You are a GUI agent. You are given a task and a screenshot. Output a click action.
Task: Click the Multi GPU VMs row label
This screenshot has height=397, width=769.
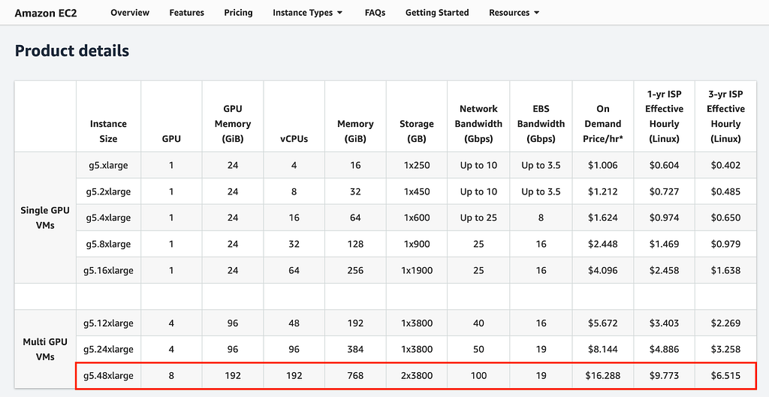45,350
